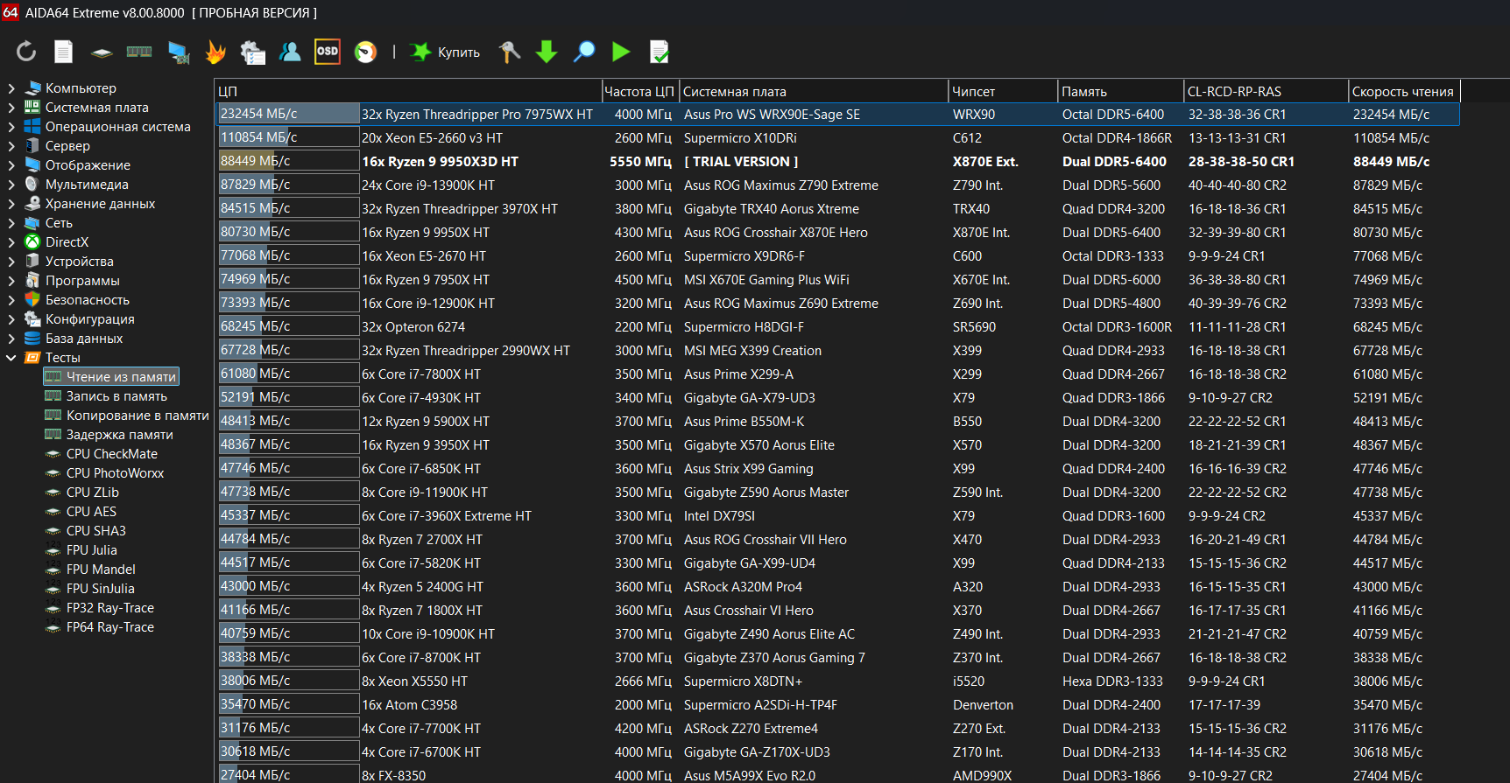Open the Задержка памяти test

[109, 435]
